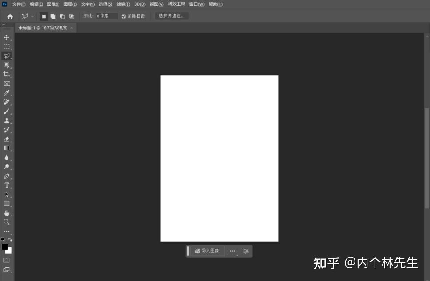Select the Dodge tool

pos(7,167)
